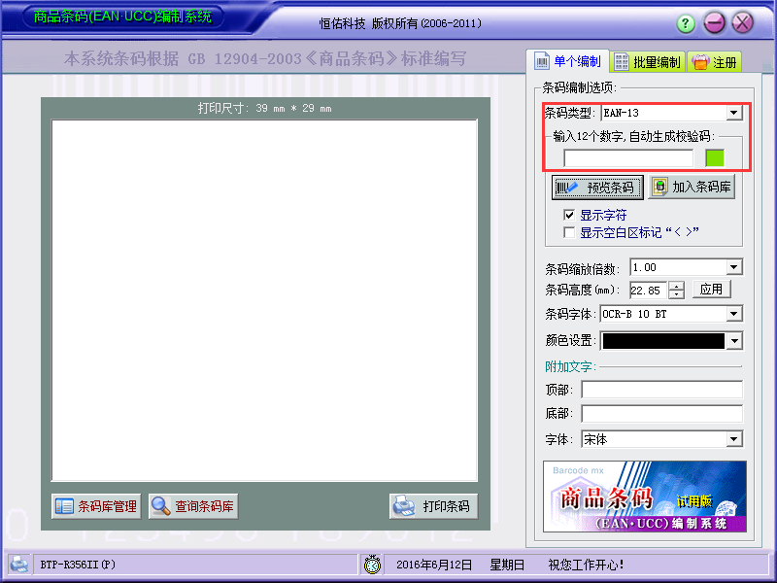Click the green help question mark icon
Viewport: 777px width, 583px height.
coord(686,22)
